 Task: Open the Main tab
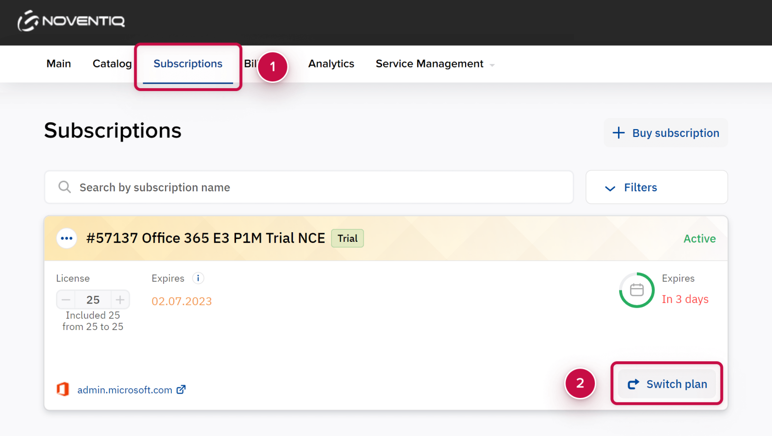(59, 64)
